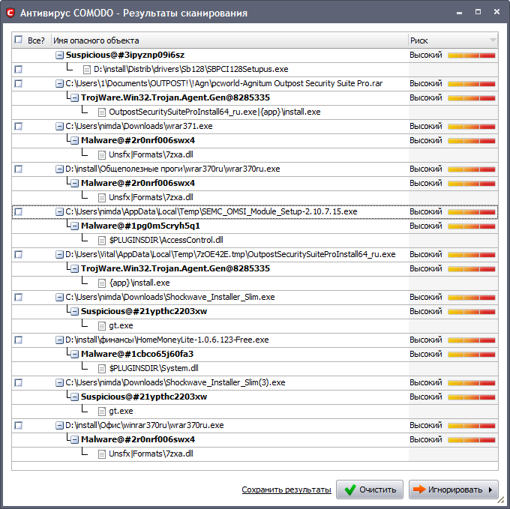Collapse the wrar371.exe tree node
This screenshot has height=509, width=510.
coord(59,126)
